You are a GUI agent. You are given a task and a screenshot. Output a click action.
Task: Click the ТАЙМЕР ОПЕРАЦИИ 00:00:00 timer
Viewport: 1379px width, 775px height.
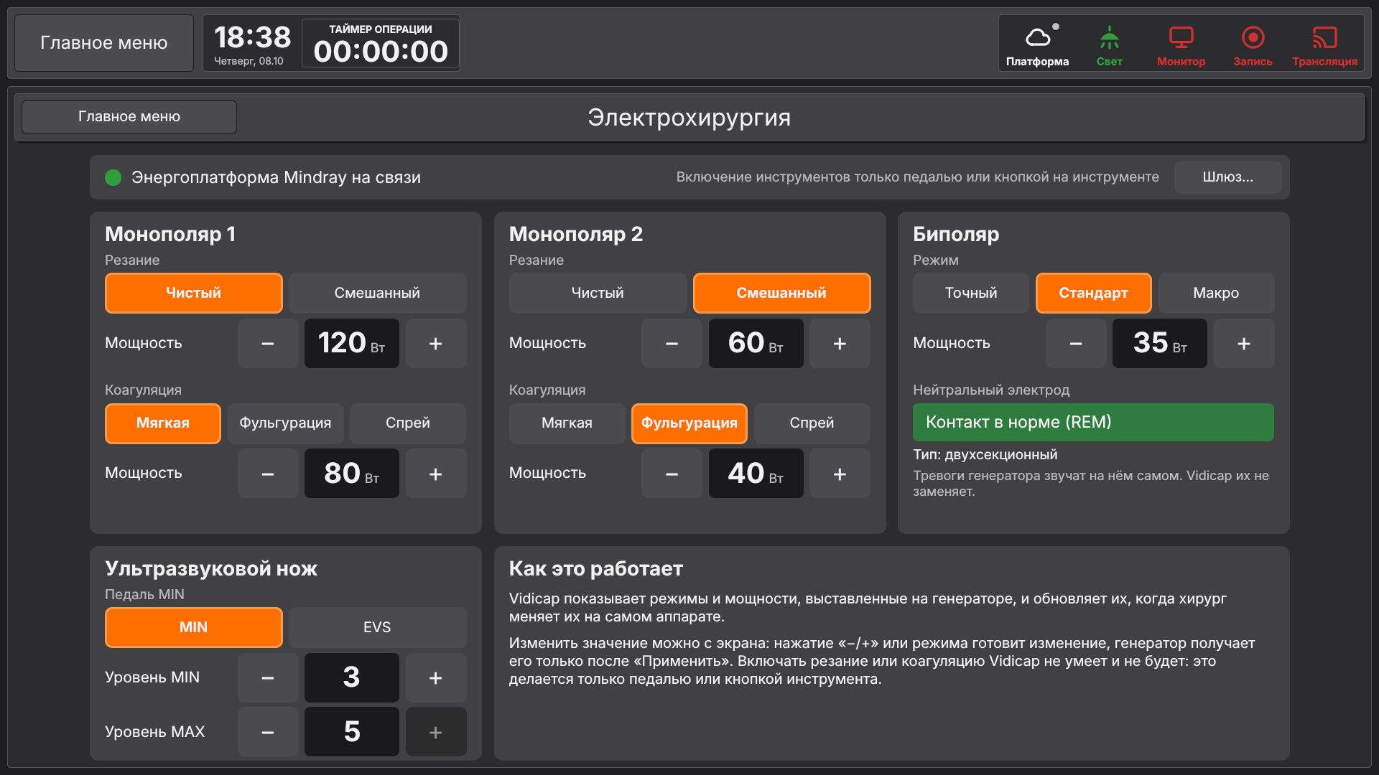tap(381, 43)
